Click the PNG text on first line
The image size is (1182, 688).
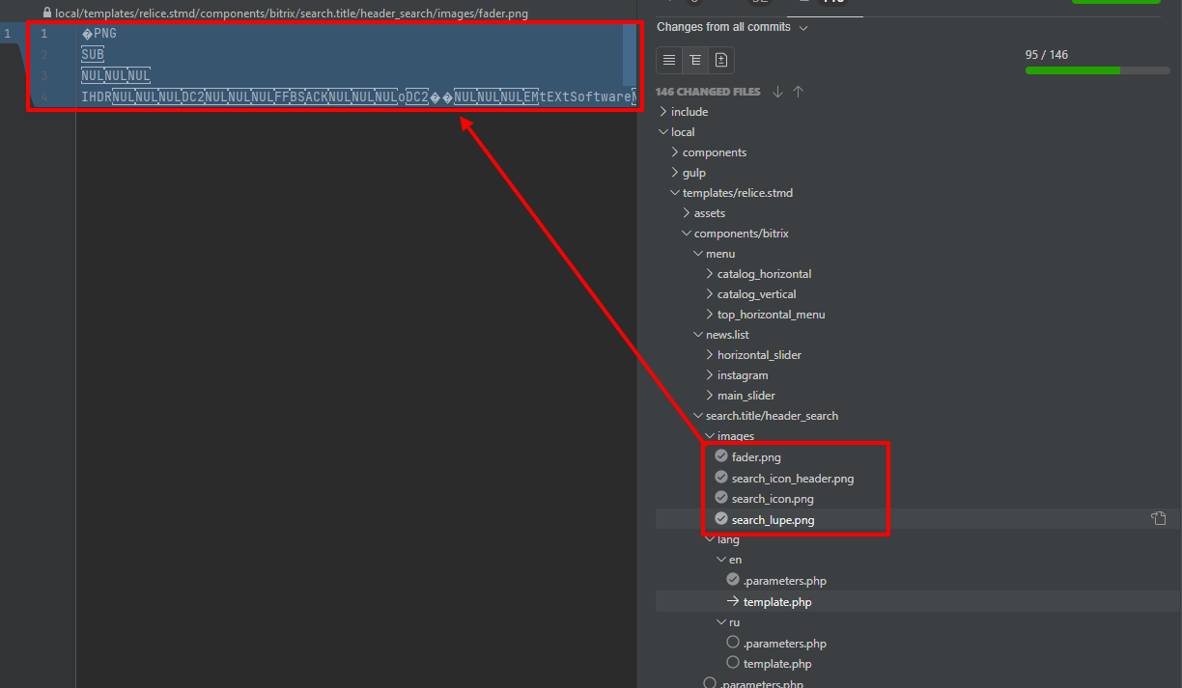tap(104, 34)
